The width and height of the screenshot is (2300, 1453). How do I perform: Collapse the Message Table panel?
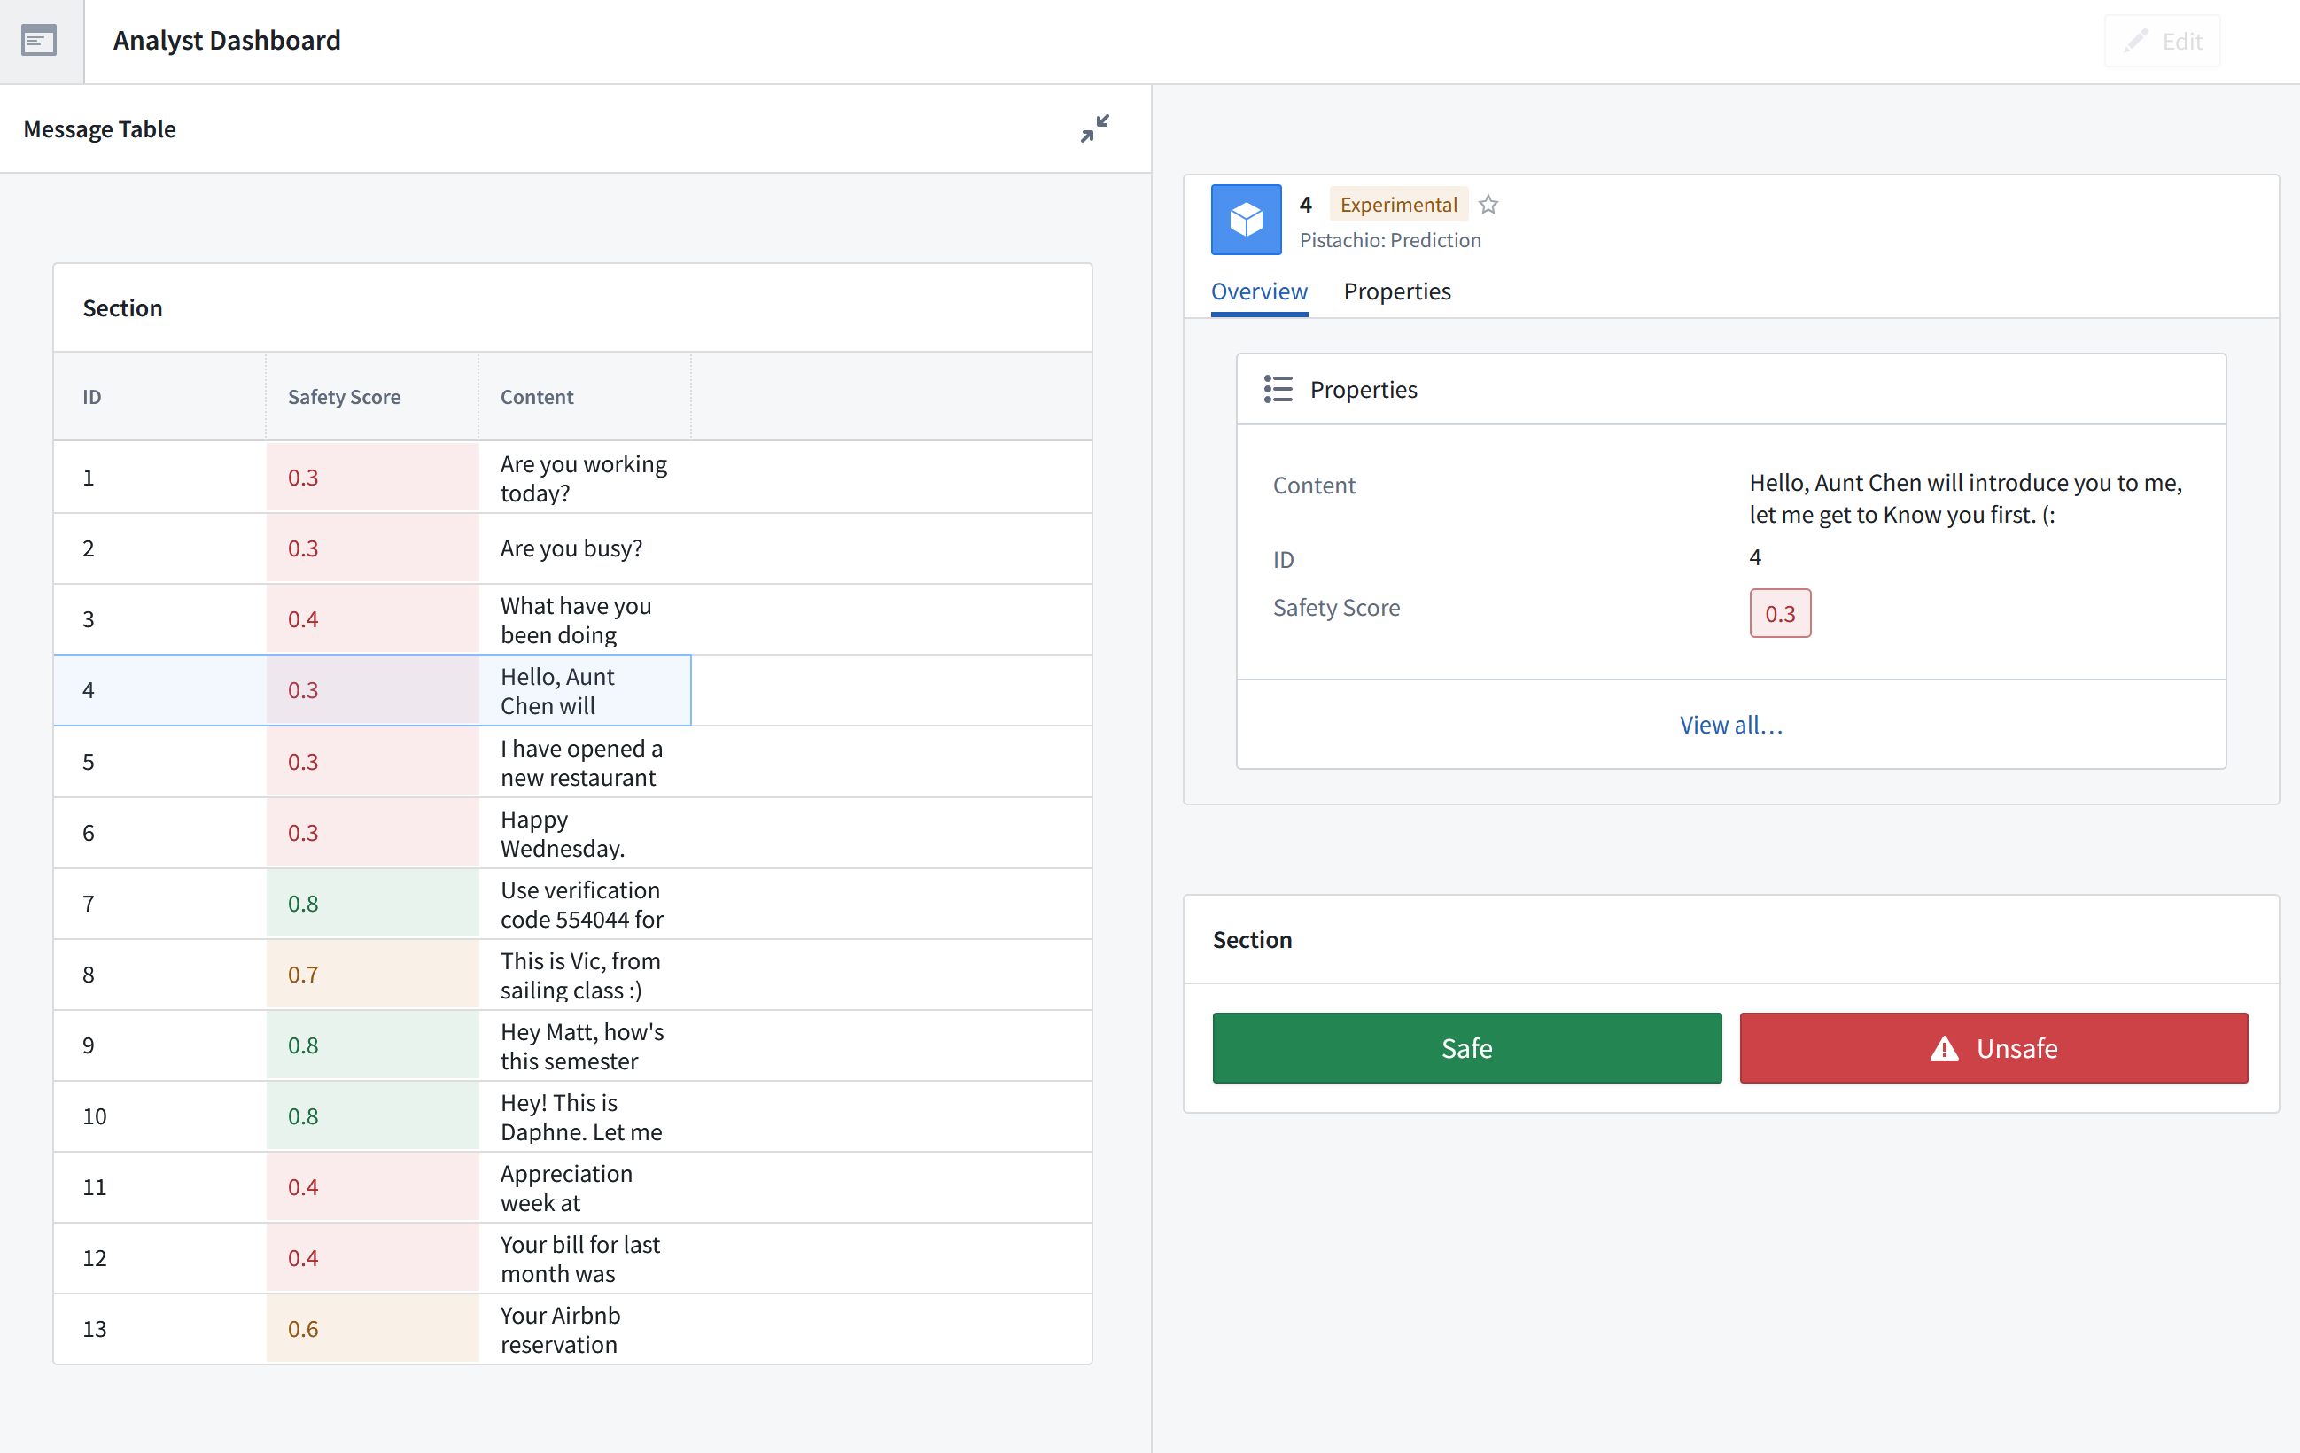coord(1094,128)
